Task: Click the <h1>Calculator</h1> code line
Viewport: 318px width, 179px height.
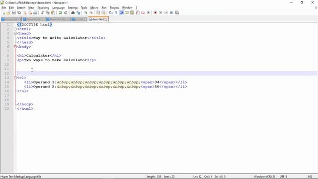Action: 39,56
